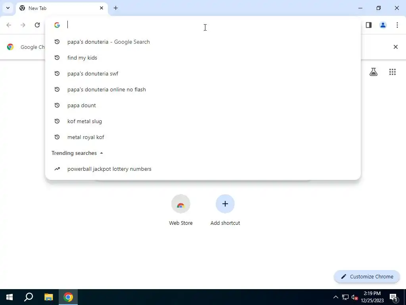
Task: Select trending search powerball jackpot lottery numbers
Action: tap(203, 169)
